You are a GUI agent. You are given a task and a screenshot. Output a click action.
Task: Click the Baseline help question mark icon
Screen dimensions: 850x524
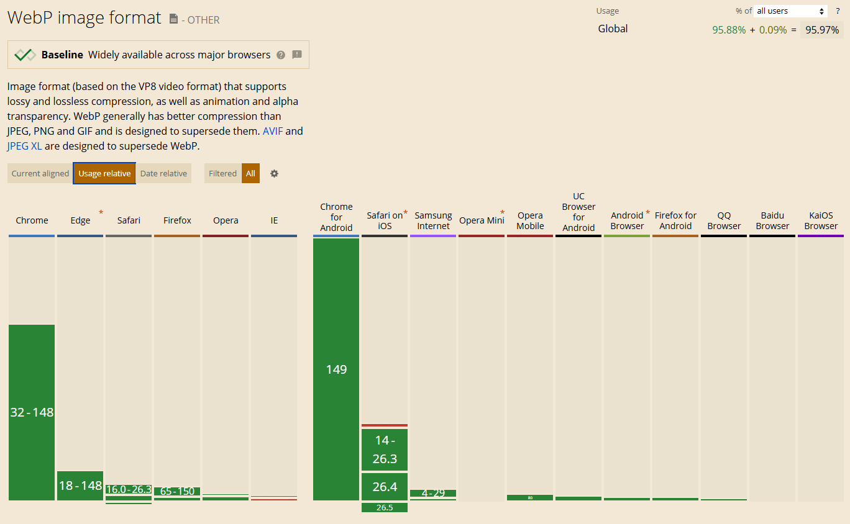[x=281, y=55]
